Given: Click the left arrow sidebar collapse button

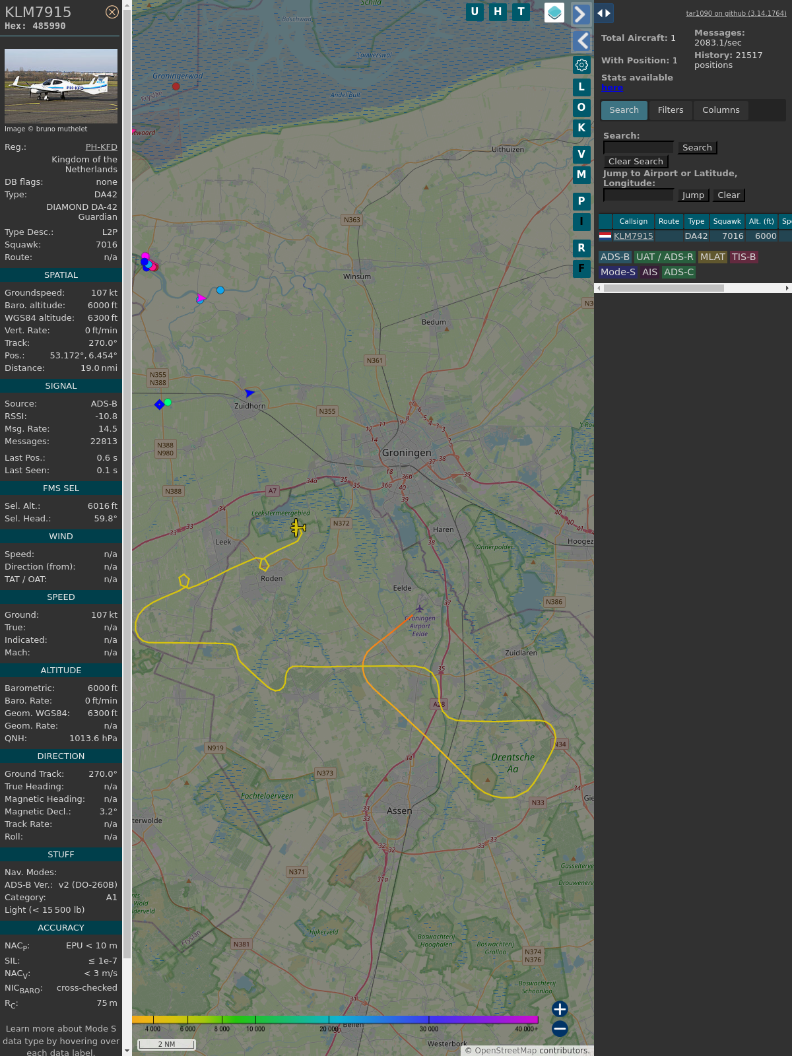Looking at the screenshot, I should pyautogui.click(x=581, y=41).
